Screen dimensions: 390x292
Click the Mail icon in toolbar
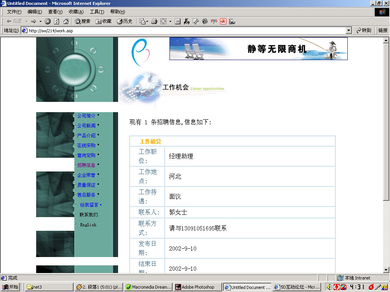(142, 21)
